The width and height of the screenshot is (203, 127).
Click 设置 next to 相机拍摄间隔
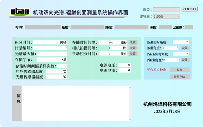132,48
